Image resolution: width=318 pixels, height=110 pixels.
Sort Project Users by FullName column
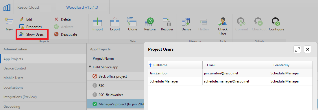[x=175, y=65]
